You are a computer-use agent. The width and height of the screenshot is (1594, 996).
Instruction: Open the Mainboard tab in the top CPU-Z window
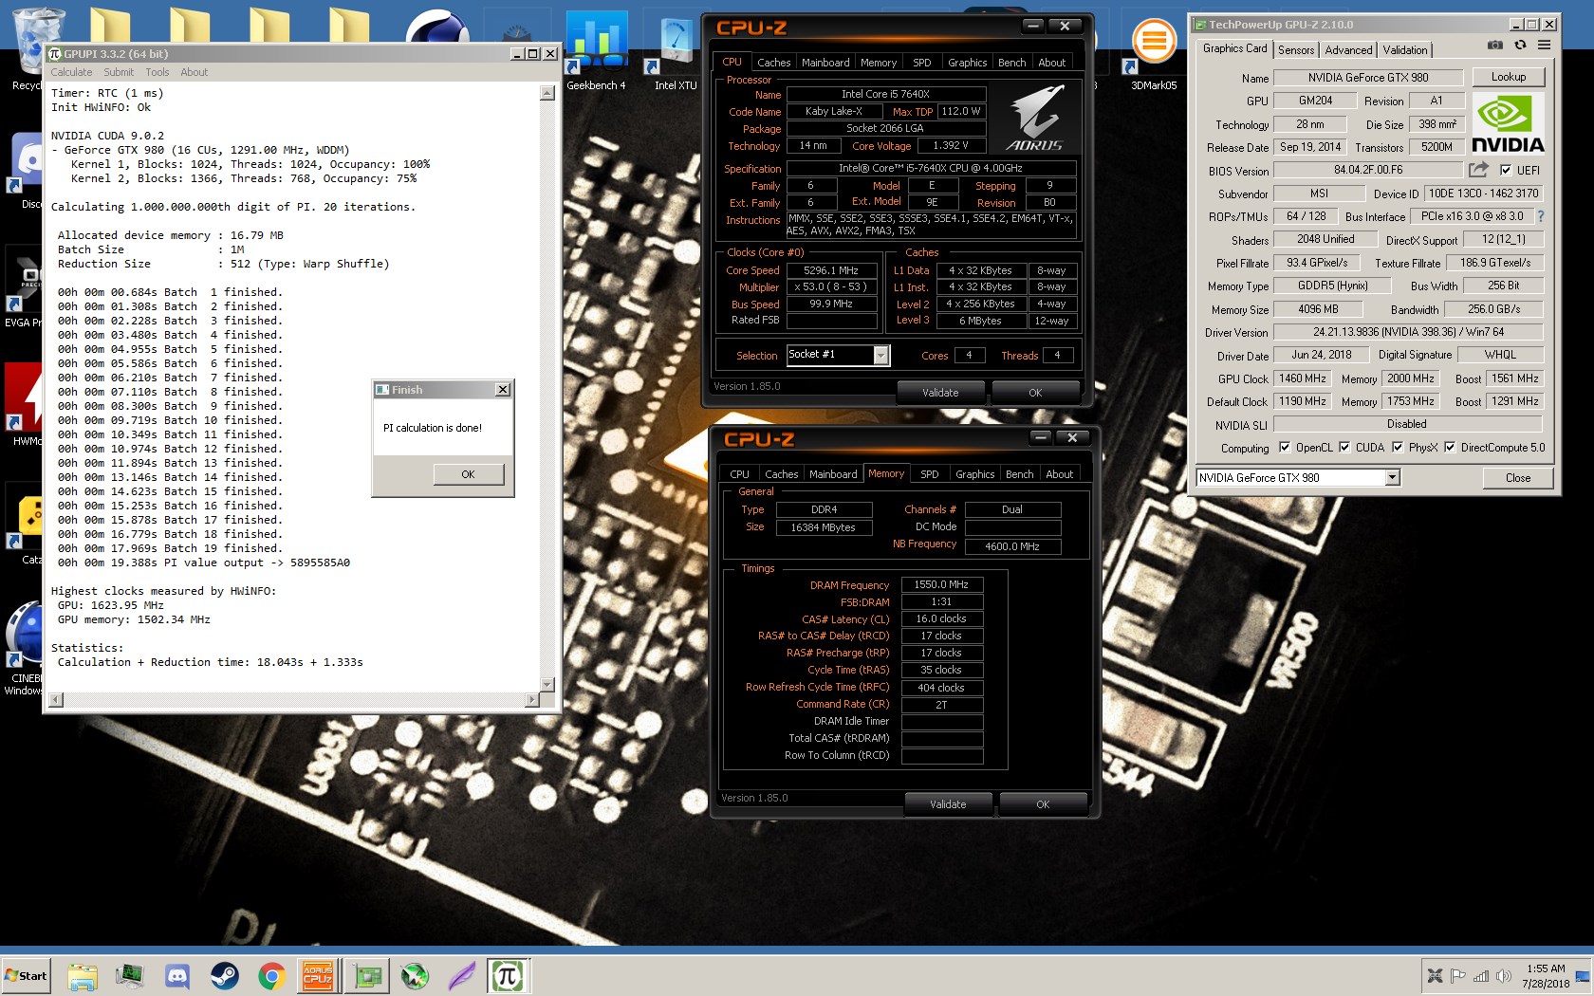click(825, 63)
